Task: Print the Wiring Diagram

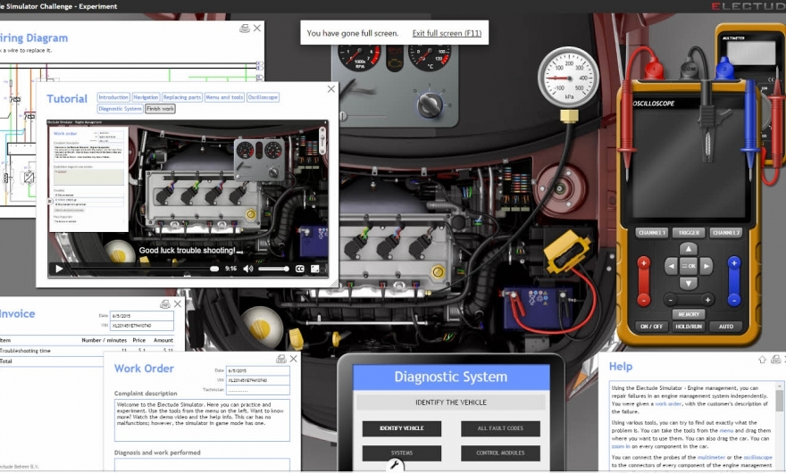Action: tap(245, 29)
